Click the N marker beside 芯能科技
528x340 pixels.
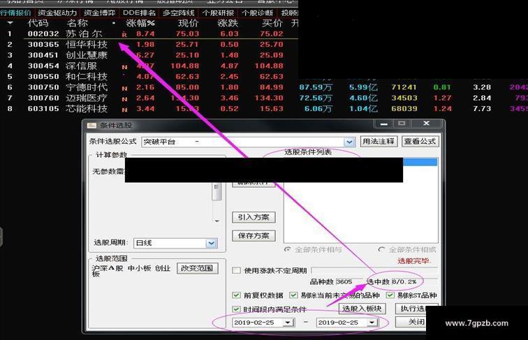click(x=124, y=110)
